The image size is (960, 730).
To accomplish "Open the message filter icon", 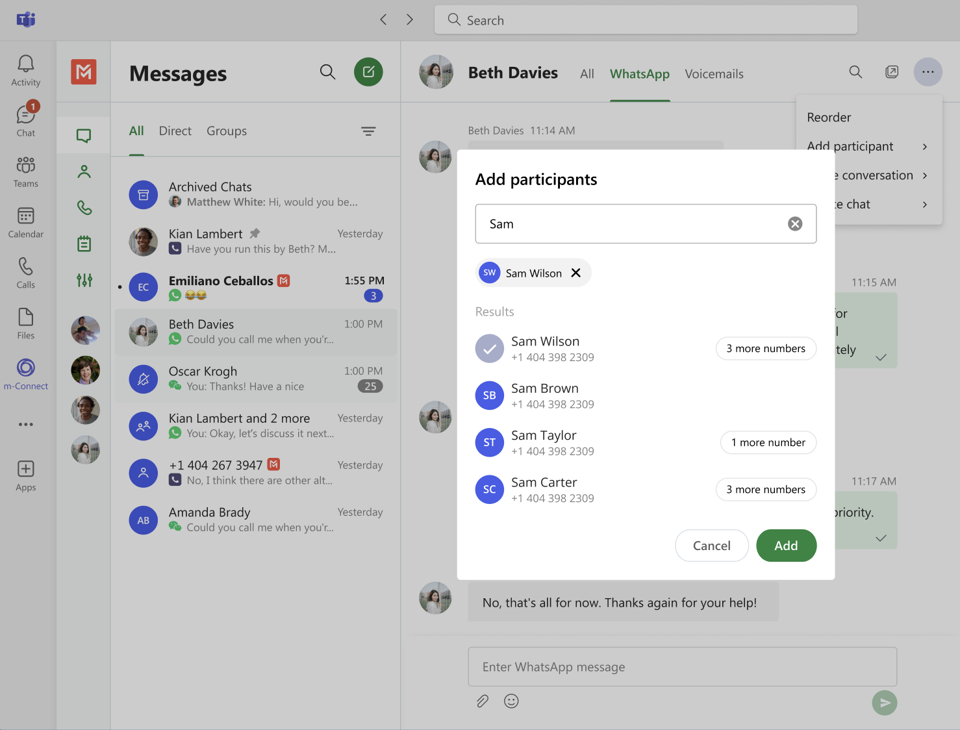I will coord(368,131).
